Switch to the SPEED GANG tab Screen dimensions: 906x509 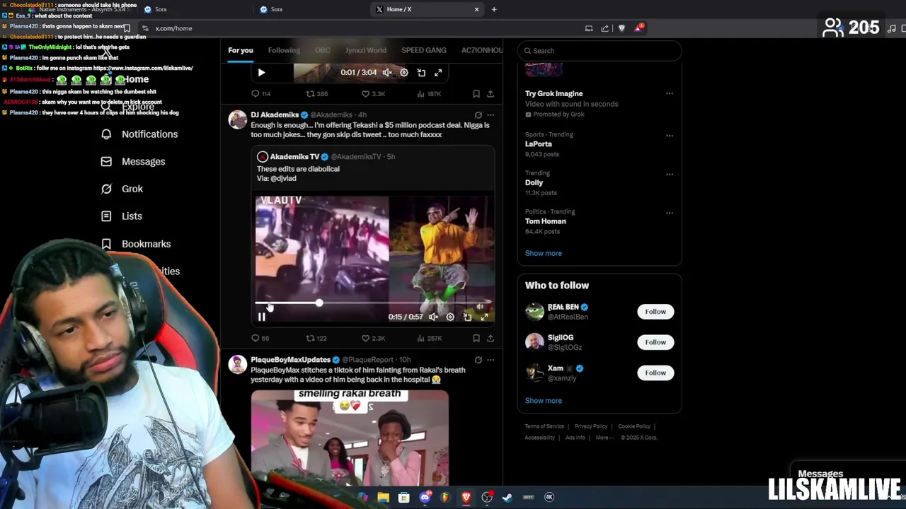tap(424, 50)
